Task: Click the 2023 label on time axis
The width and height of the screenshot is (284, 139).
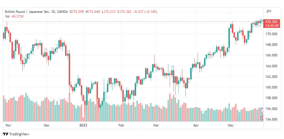Action: 83,125
